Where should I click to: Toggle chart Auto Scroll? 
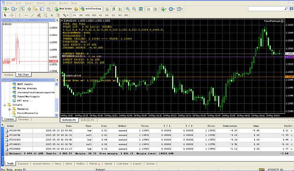[x=149, y=9]
